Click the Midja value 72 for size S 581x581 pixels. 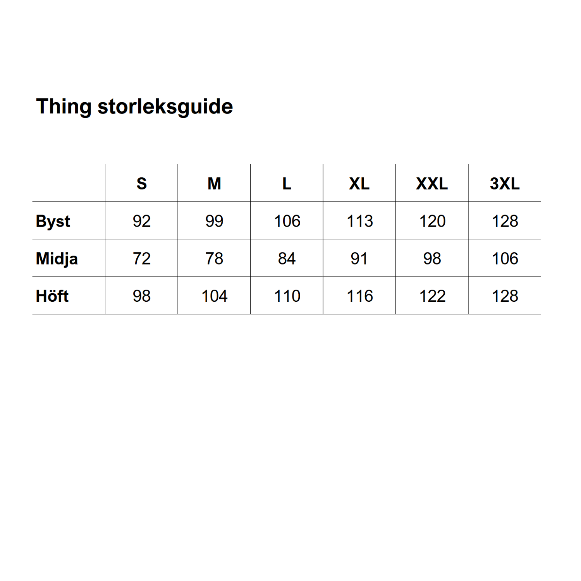point(142,258)
